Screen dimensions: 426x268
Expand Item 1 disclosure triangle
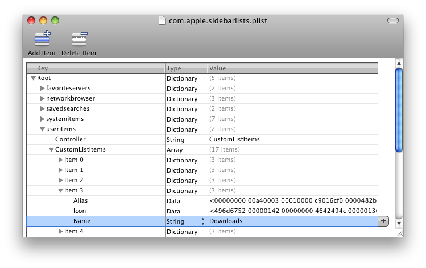(60, 170)
